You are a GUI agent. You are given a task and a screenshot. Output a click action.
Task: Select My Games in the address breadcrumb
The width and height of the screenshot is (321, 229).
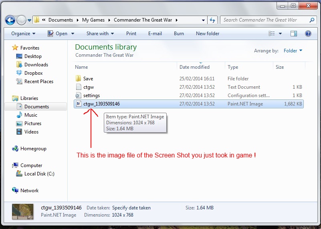tap(93, 20)
